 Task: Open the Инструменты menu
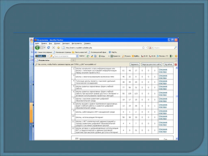click(x=77, y=43)
